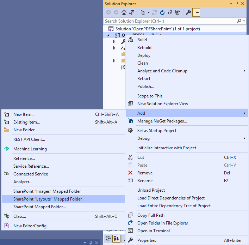Screen dimensions: 249x245
Task: Open Manage NuGet Packages...
Action: pos(187,121)
